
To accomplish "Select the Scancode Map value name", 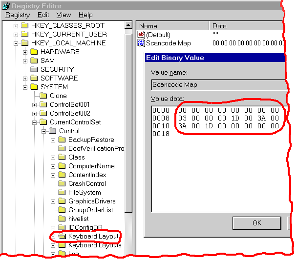I will 169,43.
